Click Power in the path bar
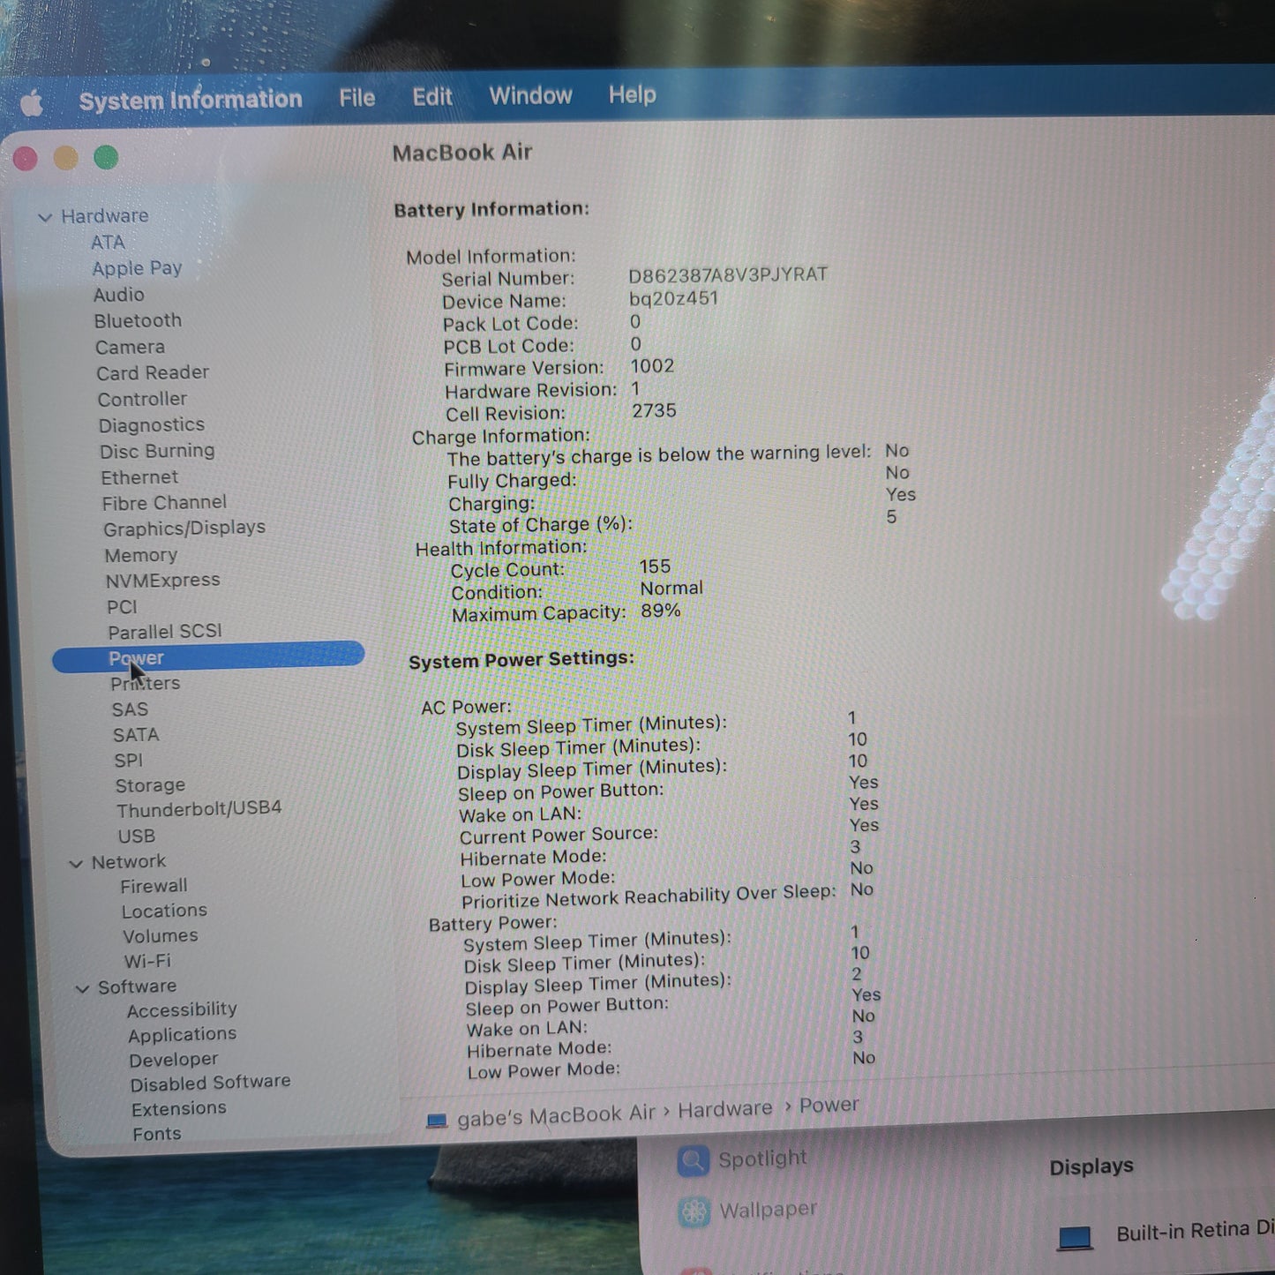The width and height of the screenshot is (1275, 1275). [829, 1106]
